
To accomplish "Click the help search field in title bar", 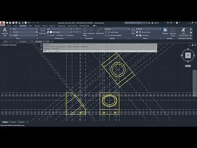I will [x=136, y=23].
